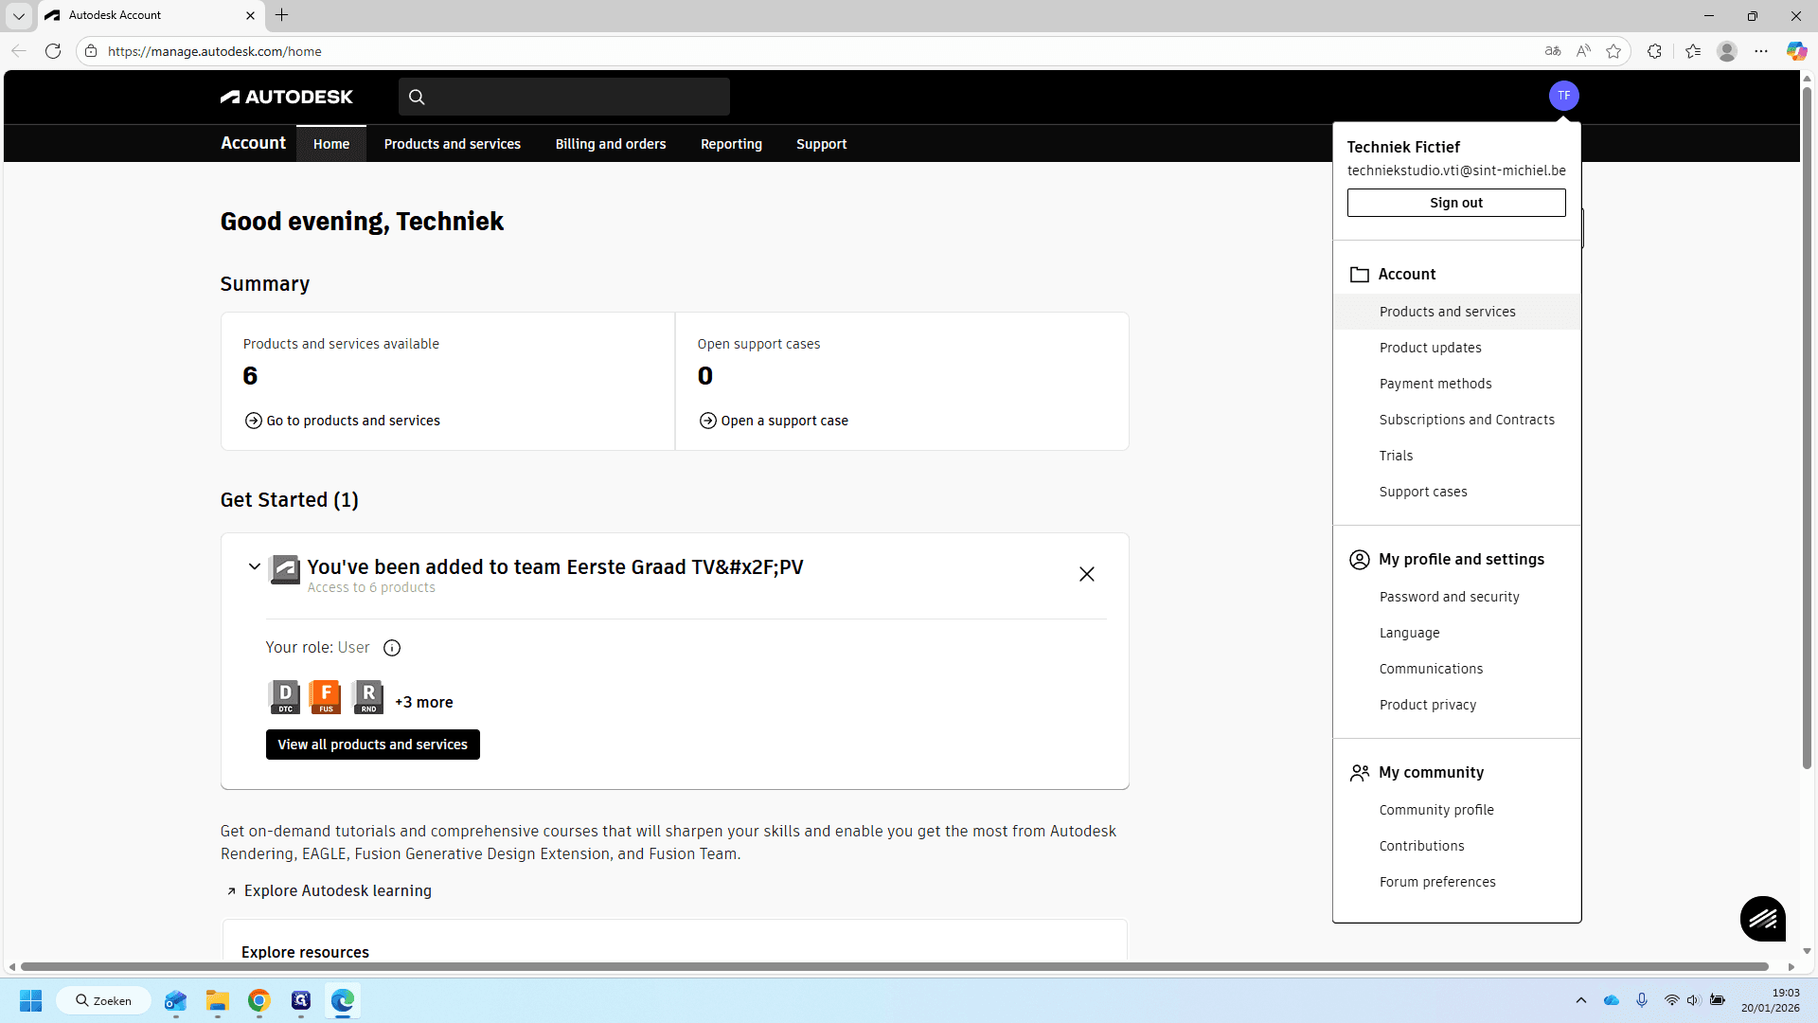Screen dimensions: 1818x1023
Task: Click the Zoeken taskbar search box
Action: coord(103,1000)
